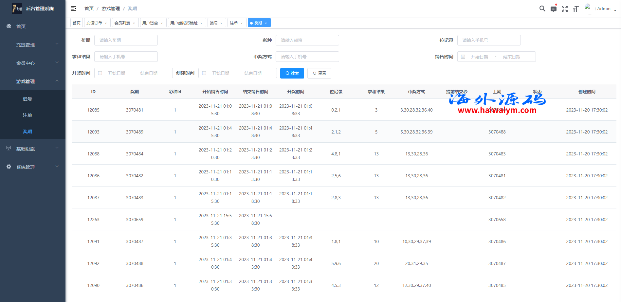621x302 pixels.
Task: Open the Admin account dropdown
Action: point(606,9)
